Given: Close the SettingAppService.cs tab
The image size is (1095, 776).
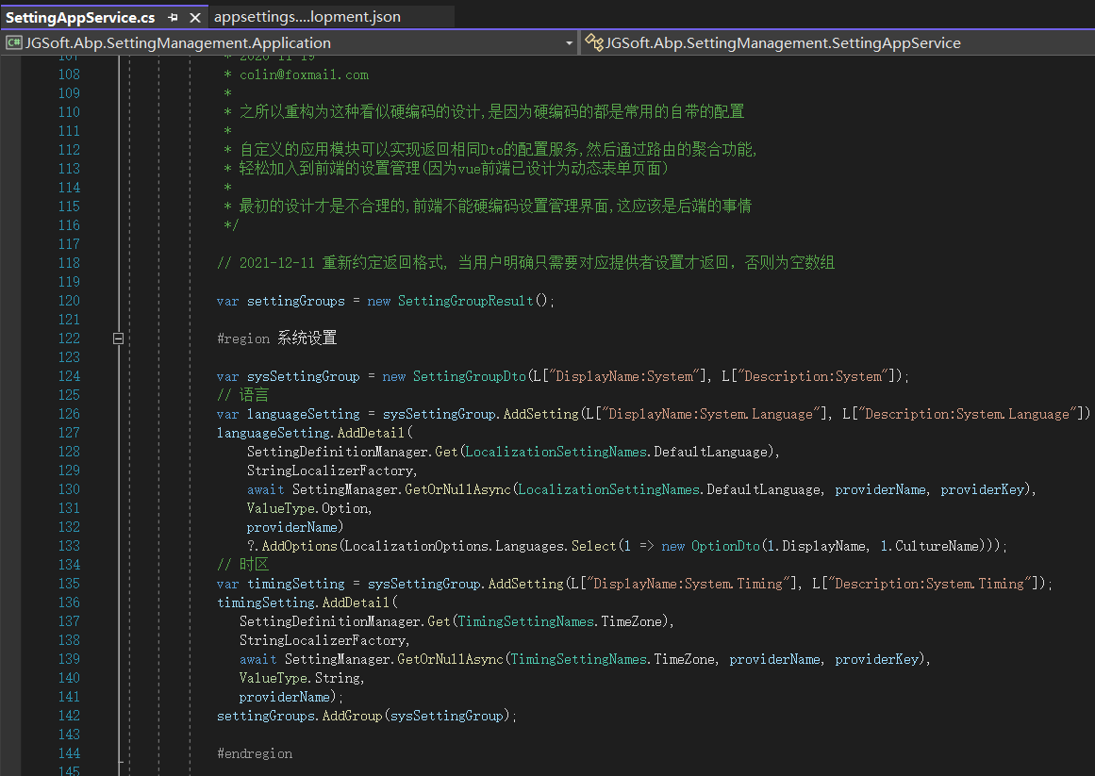Looking at the screenshot, I should (x=195, y=18).
